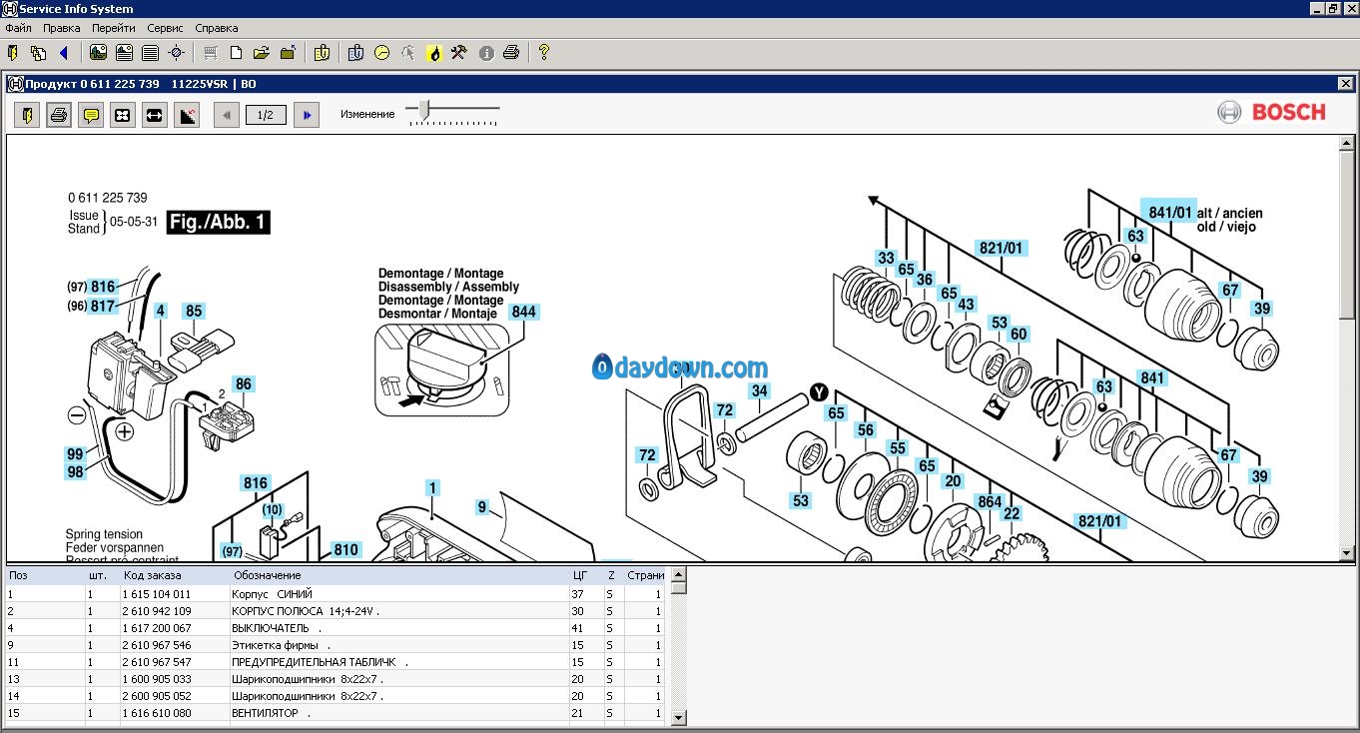This screenshot has width=1360, height=733.
Task: Fit drawing to window with four-arrow button
Action: (x=123, y=116)
